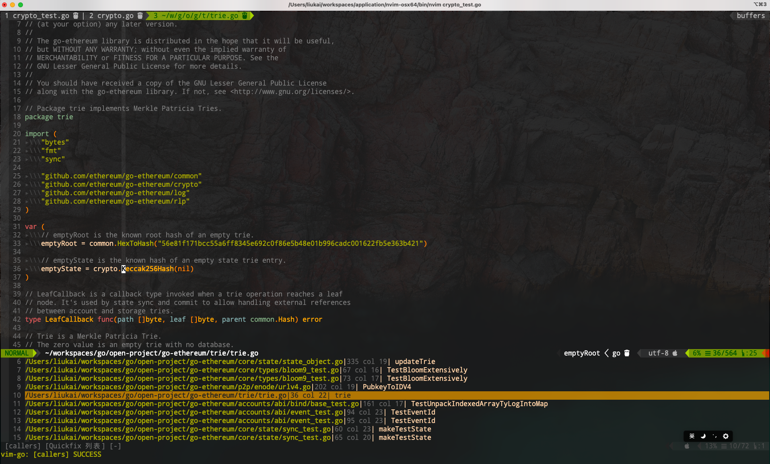The width and height of the screenshot is (770, 464).
Task: Click the gnu.org licenses URL in comment
Action: (x=290, y=92)
